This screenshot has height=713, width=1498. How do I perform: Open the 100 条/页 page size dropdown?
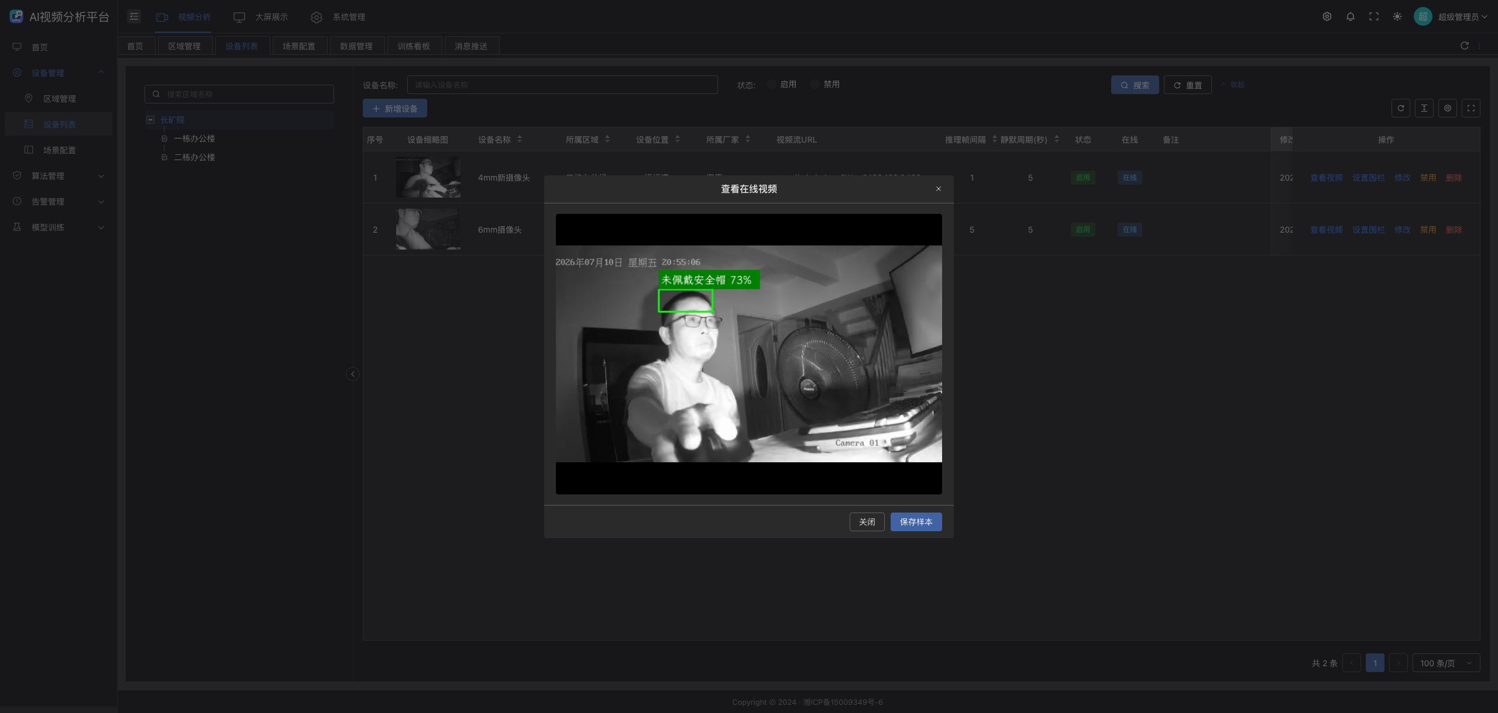point(1446,663)
